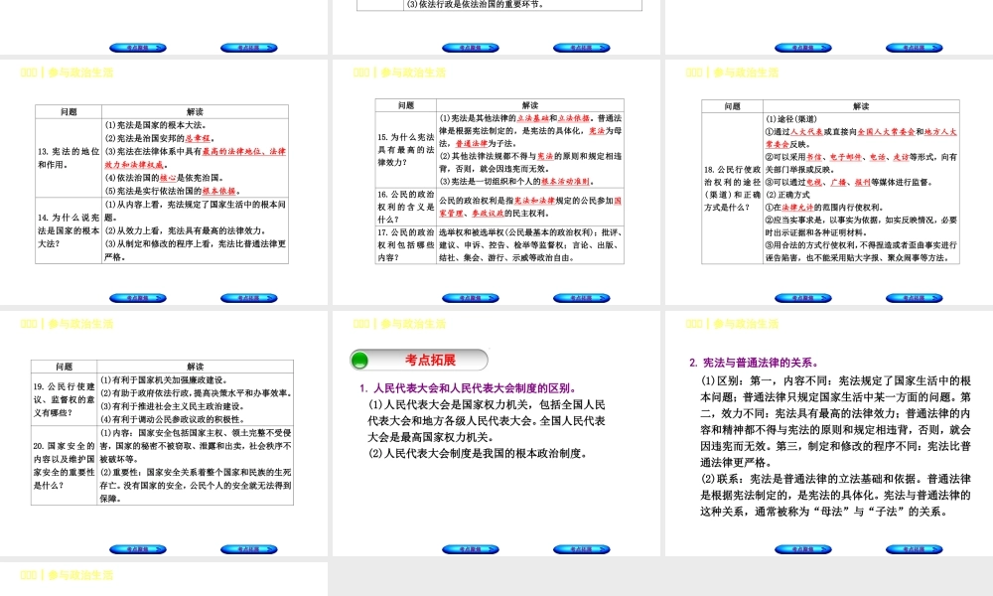
Task: Click 考点拓展 button on the question 15 slide
Action: coord(581,298)
